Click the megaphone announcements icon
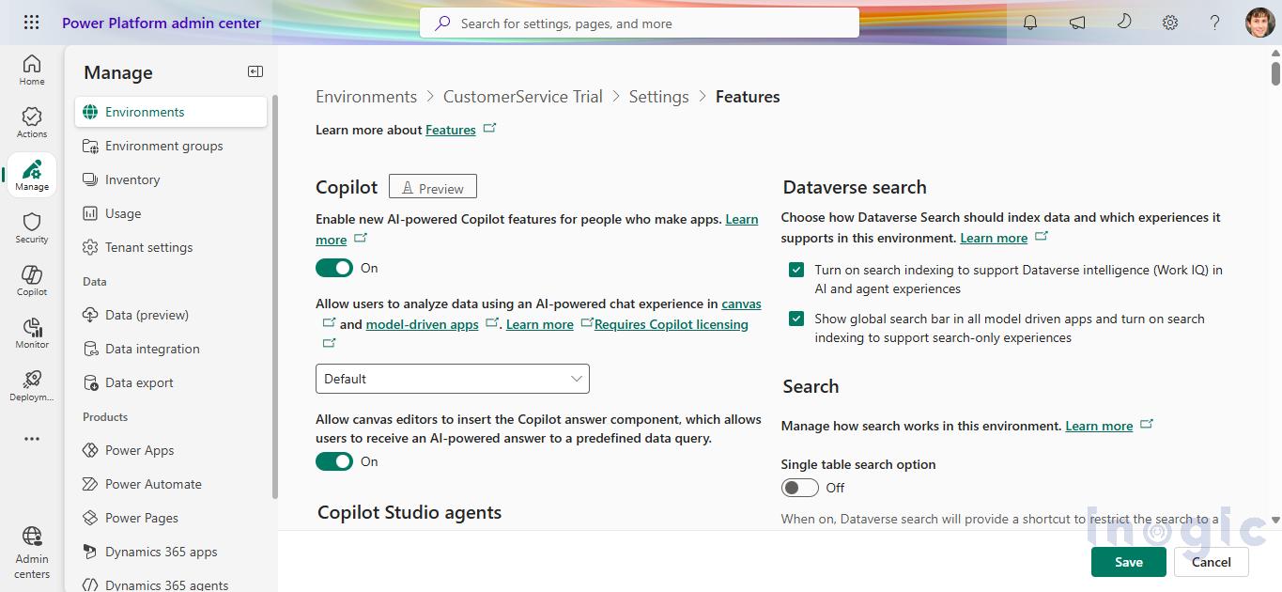The image size is (1282, 592). 1077,23
